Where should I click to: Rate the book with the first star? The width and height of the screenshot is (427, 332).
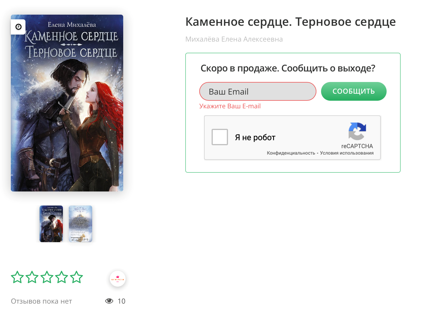[17, 277]
